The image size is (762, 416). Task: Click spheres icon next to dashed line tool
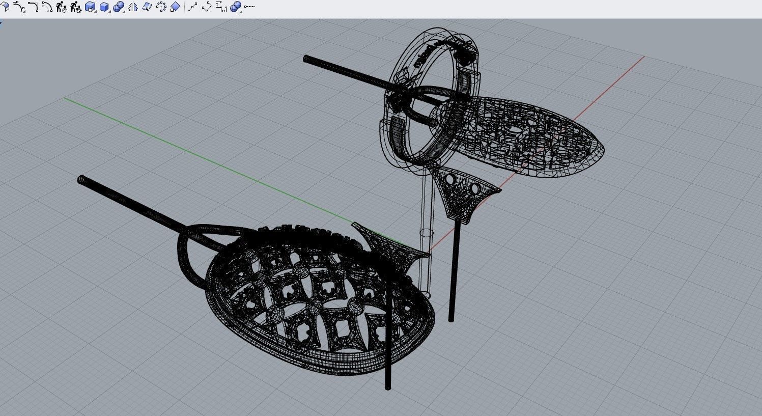(236, 7)
